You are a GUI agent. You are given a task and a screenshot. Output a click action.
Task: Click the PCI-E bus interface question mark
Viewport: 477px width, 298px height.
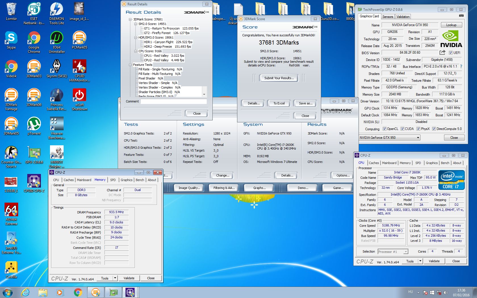[461, 66]
